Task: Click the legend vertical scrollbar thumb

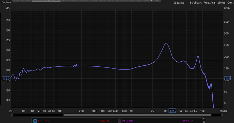Action: (x=204, y=122)
